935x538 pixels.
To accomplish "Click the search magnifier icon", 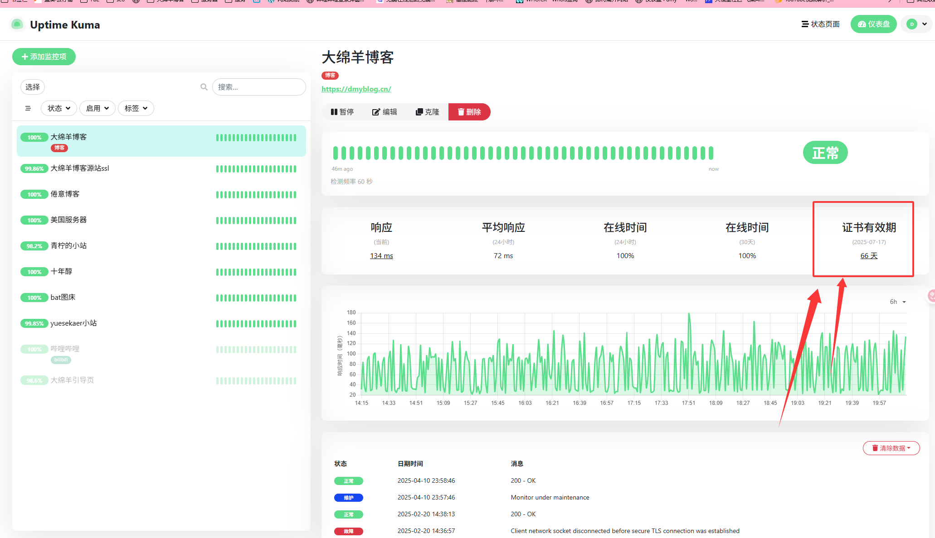I will [204, 87].
